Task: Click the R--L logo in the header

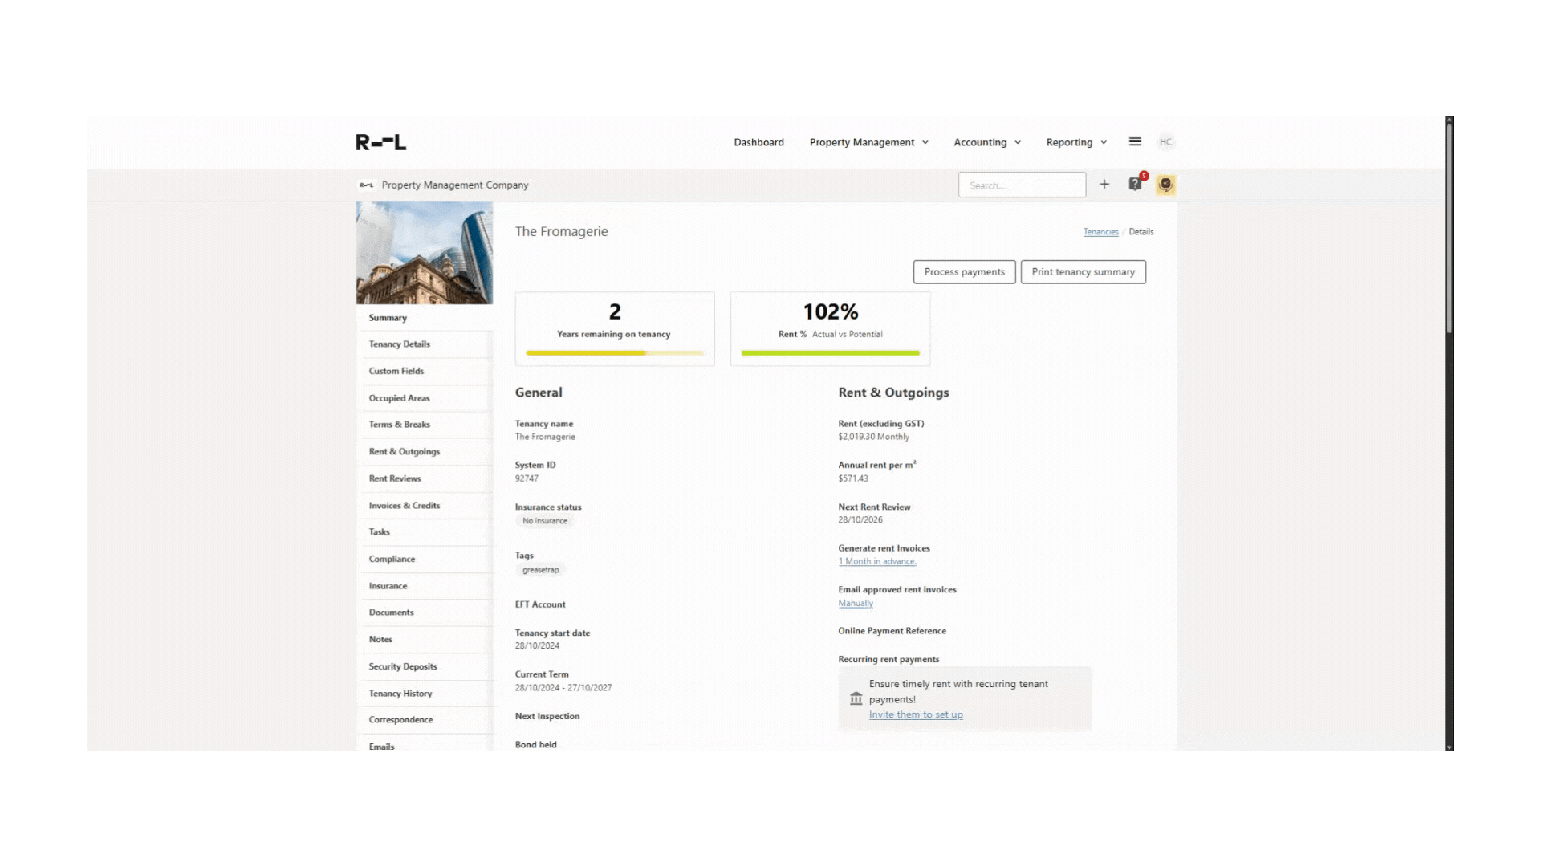Action: (x=382, y=141)
